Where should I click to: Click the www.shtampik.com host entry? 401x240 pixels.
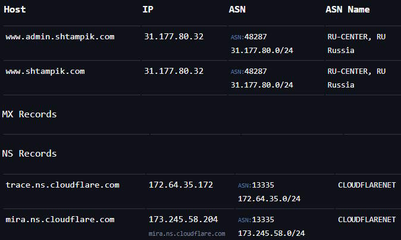(45, 71)
